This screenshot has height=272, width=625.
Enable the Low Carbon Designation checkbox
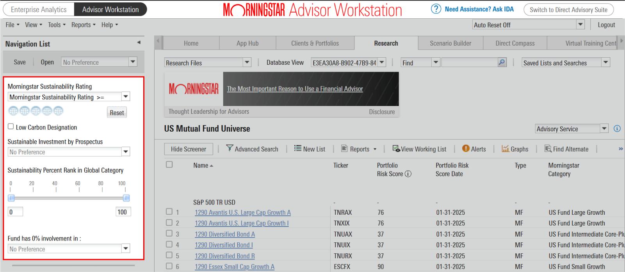point(11,127)
